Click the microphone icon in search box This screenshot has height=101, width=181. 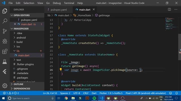click(x=53, y=98)
